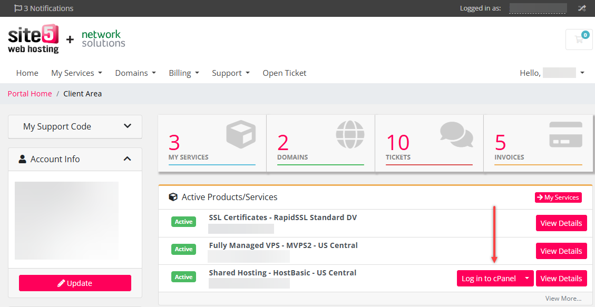This screenshot has width=595, height=307.
Task: Click the My Services pink button
Action: [x=558, y=197]
